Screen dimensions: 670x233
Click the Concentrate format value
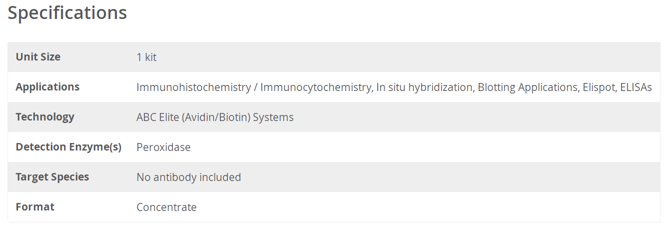[x=166, y=207]
